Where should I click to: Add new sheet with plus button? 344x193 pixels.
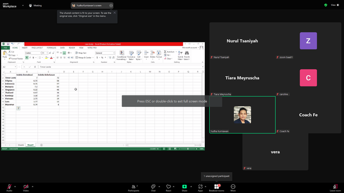click(x=41, y=145)
